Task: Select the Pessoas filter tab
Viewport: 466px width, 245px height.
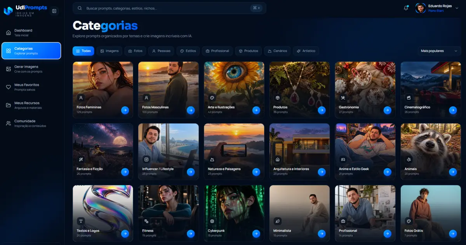Action: pyautogui.click(x=161, y=51)
